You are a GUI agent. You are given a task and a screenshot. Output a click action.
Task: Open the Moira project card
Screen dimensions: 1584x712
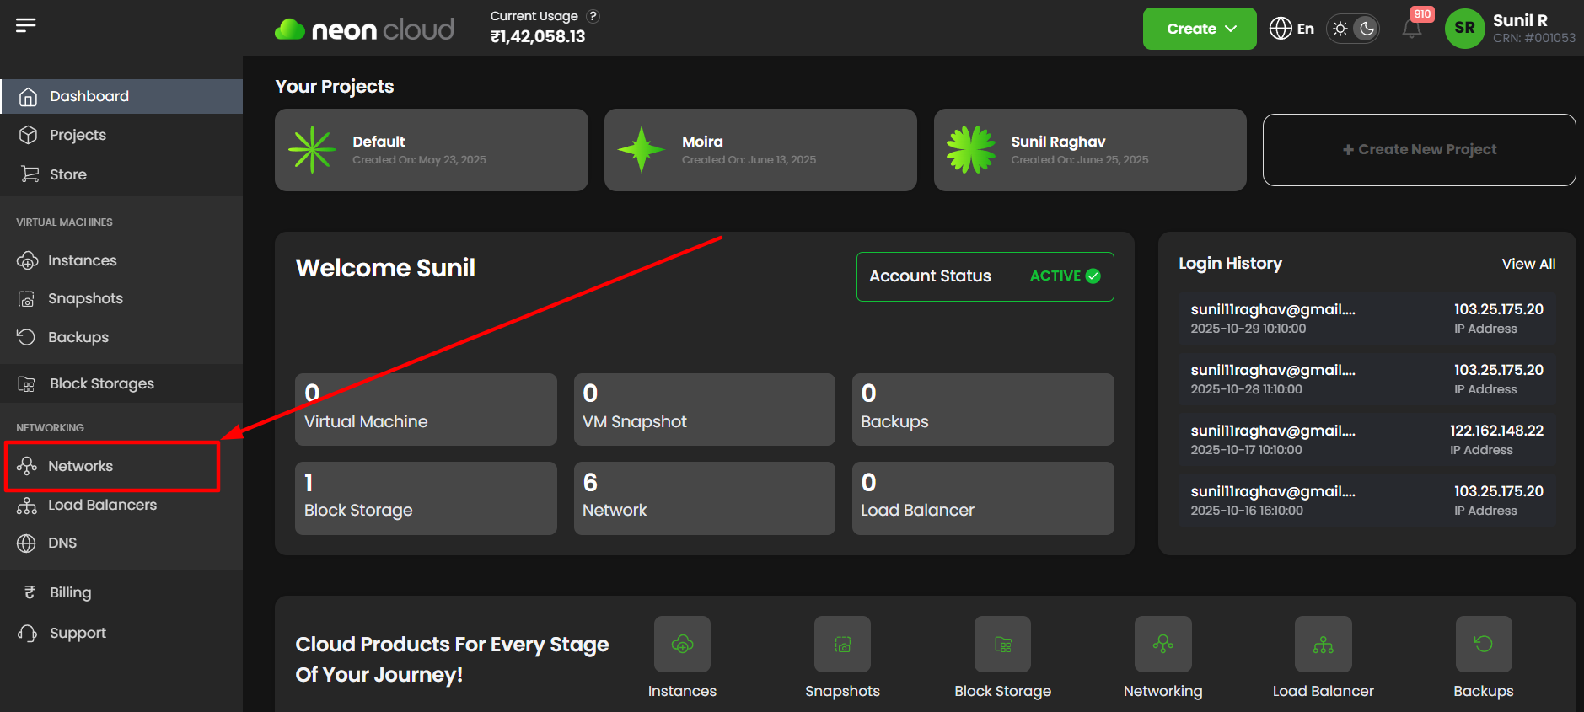click(760, 150)
